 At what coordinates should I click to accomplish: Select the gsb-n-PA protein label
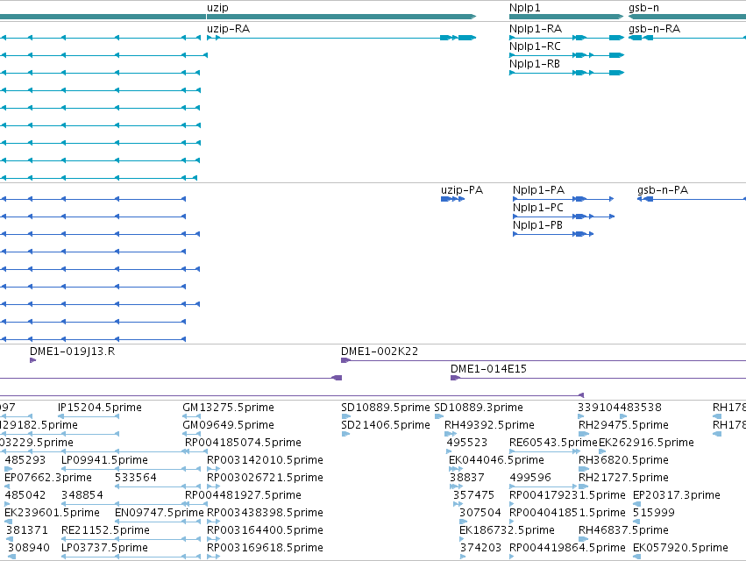pyautogui.click(x=663, y=190)
